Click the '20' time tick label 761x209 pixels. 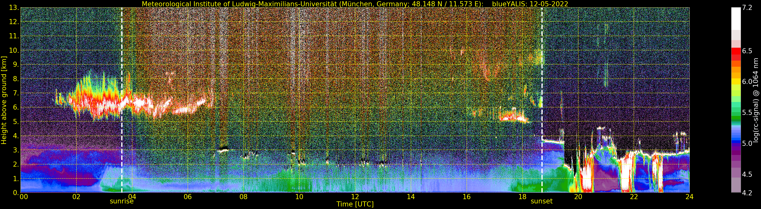[578, 197]
